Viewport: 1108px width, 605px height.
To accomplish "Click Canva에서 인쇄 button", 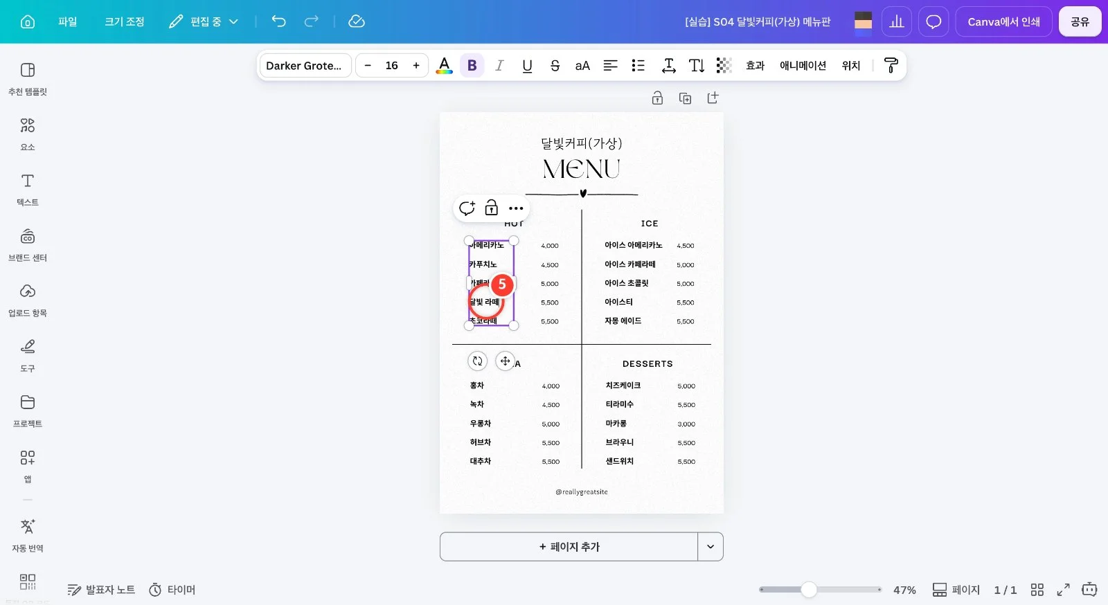I will tap(1003, 21).
